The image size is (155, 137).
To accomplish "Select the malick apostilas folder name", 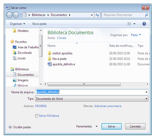I will point(62,53).
